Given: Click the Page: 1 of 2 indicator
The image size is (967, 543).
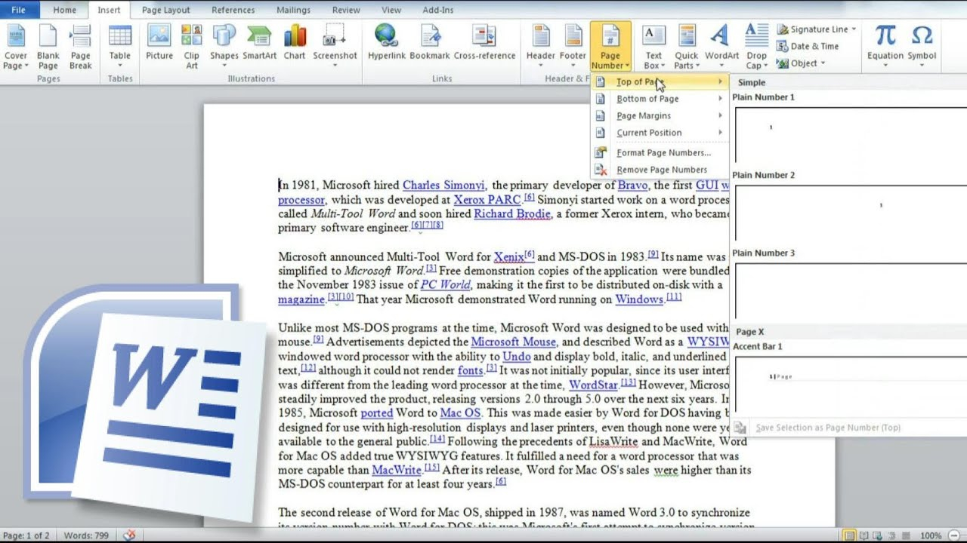Looking at the screenshot, I should click(26, 535).
